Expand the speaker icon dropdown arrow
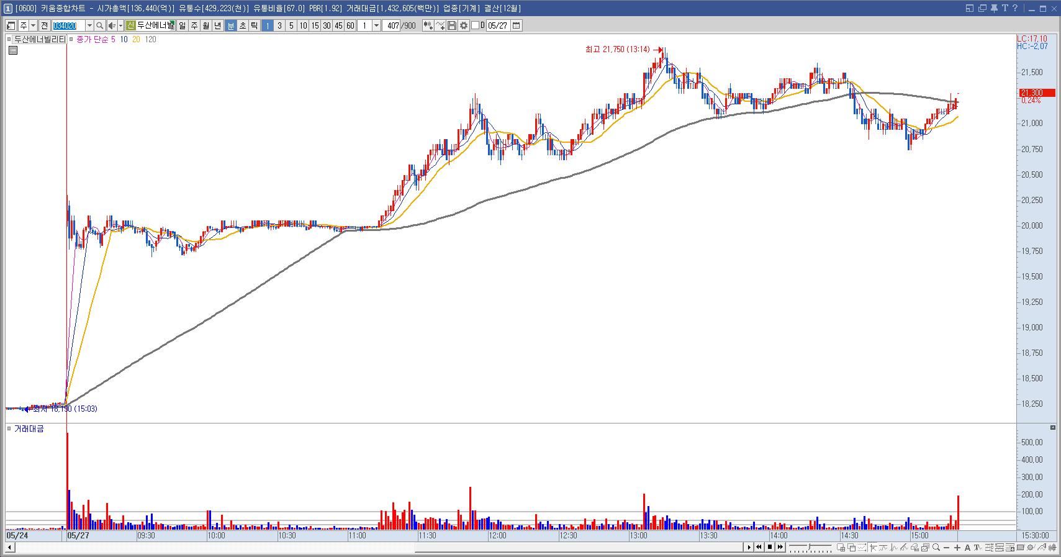This screenshot has width=1061, height=557. pyautogui.click(x=120, y=25)
